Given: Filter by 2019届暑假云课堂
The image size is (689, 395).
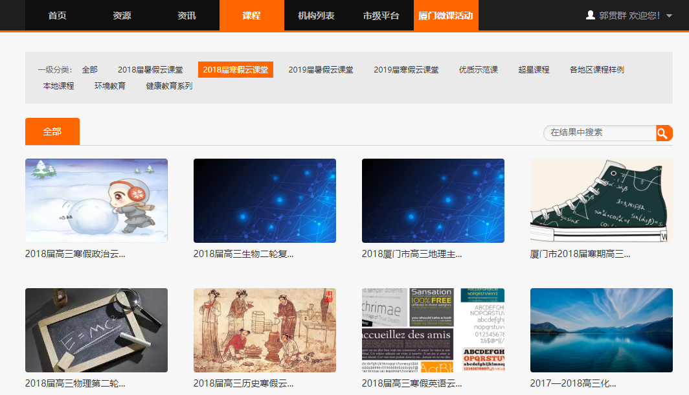Looking at the screenshot, I should (x=321, y=69).
